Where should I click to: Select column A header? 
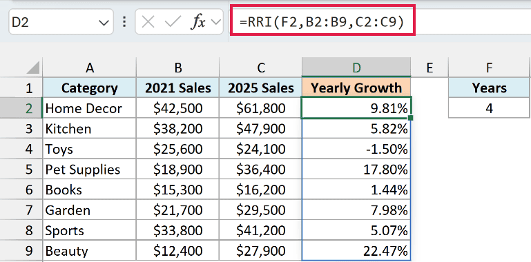pyautogui.click(x=89, y=68)
